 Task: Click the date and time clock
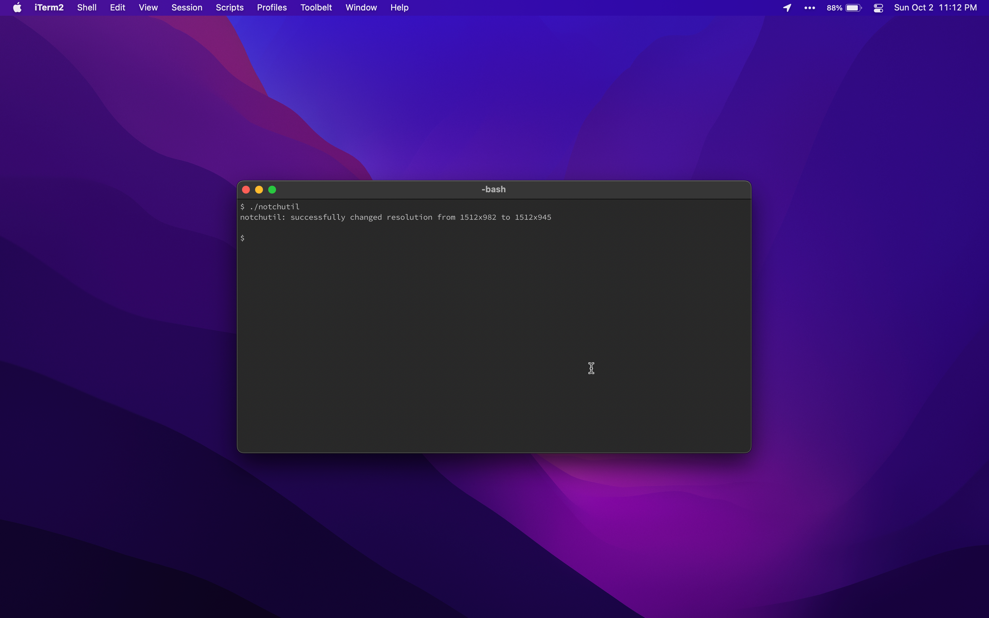[x=935, y=8]
